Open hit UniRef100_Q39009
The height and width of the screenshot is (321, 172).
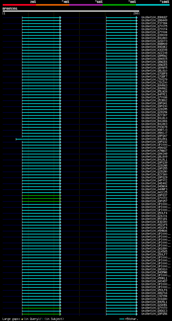[x=154, y=35]
